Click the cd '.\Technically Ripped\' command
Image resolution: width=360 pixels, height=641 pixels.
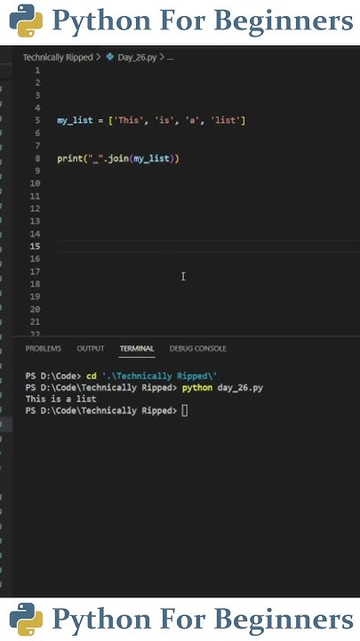152,376
